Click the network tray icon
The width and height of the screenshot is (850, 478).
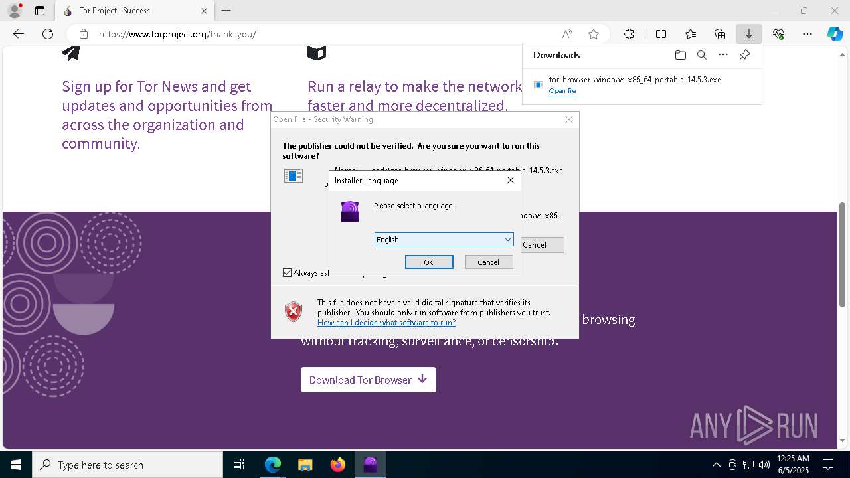coord(748,465)
